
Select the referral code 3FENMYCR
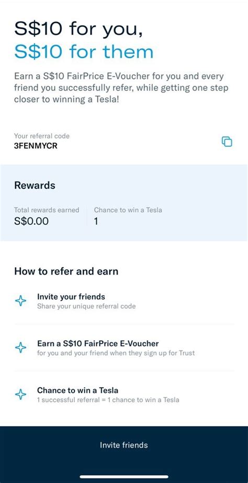pyautogui.click(x=36, y=146)
